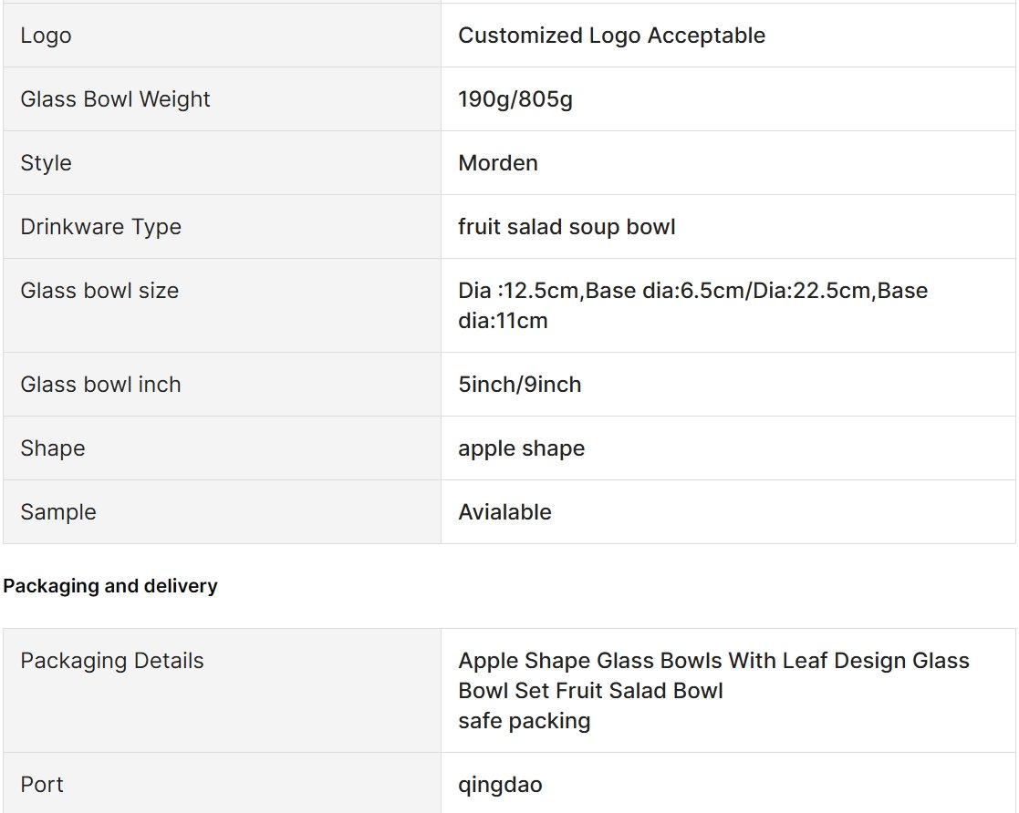The image size is (1019, 813).
Task: Click the Glass bowl size label
Action: (x=99, y=290)
